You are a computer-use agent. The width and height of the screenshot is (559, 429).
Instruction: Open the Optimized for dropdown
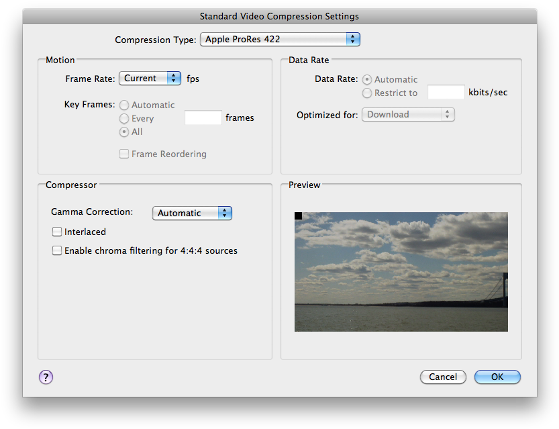click(x=407, y=114)
